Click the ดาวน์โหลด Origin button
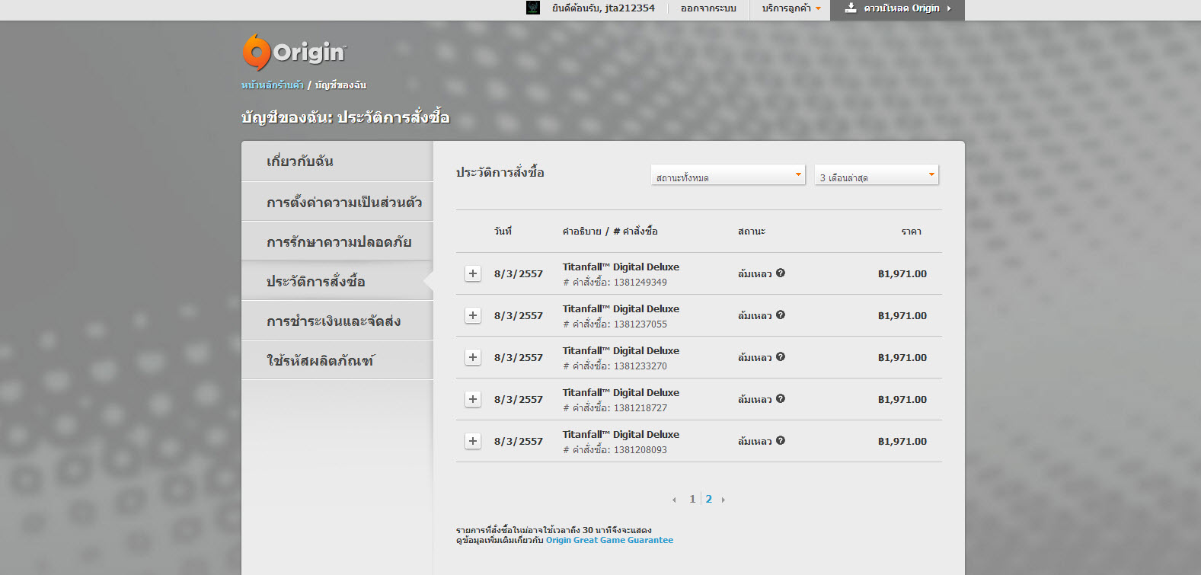Viewport: 1201px width, 575px height. pyautogui.click(x=897, y=9)
